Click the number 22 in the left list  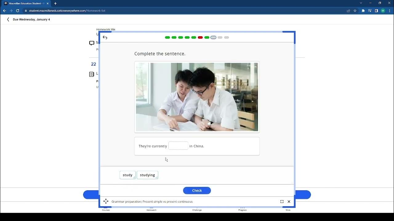94,64
